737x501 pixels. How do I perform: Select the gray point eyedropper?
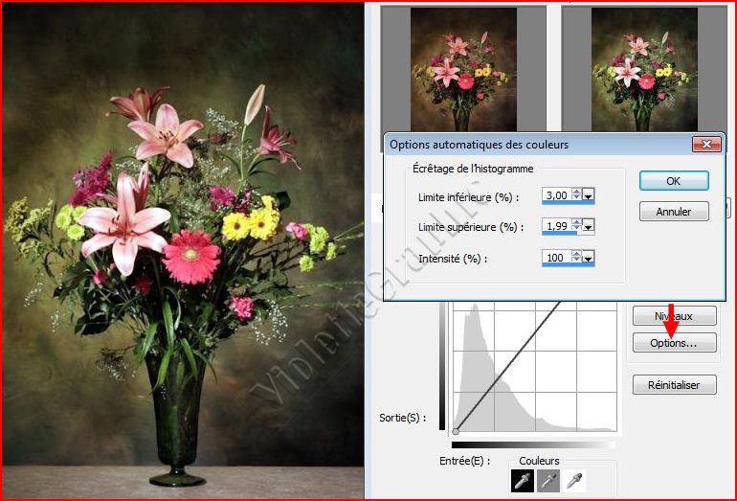click(550, 481)
